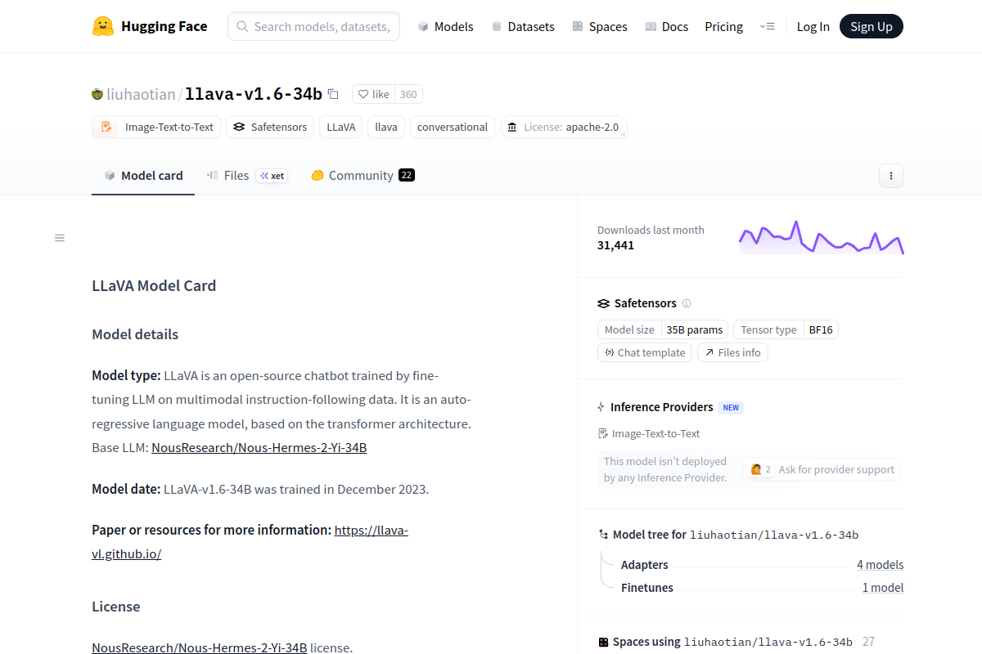The width and height of the screenshot is (982, 654).
Task: Open the three-dot model options menu
Action: coord(890,176)
